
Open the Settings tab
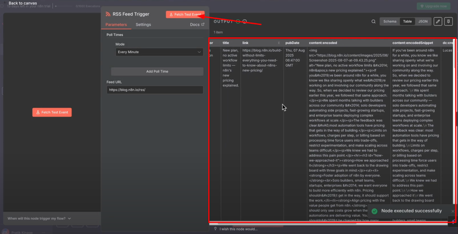[x=143, y=25]
